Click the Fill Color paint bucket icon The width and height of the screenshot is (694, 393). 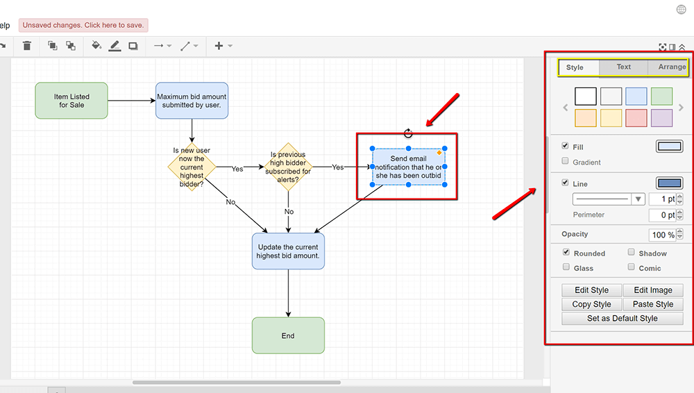[x=96, y=46]
